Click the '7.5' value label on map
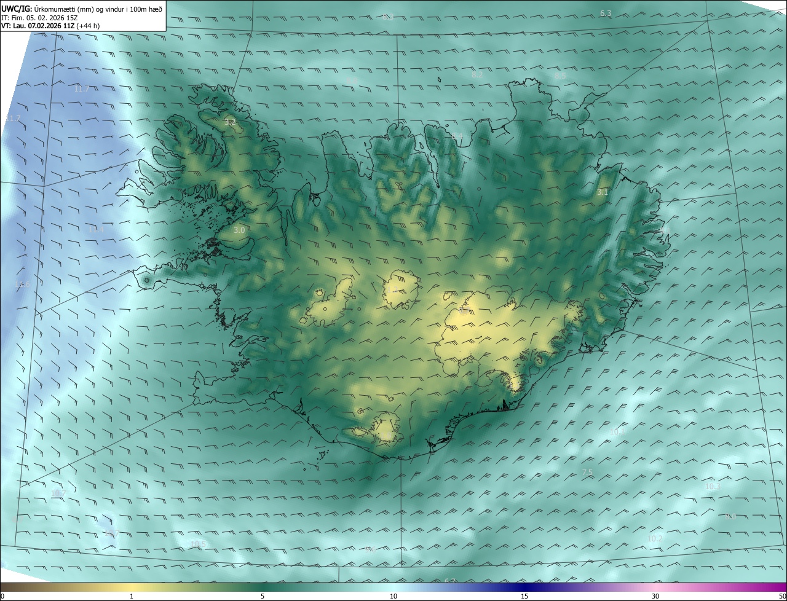 click(x=587, y=472)
